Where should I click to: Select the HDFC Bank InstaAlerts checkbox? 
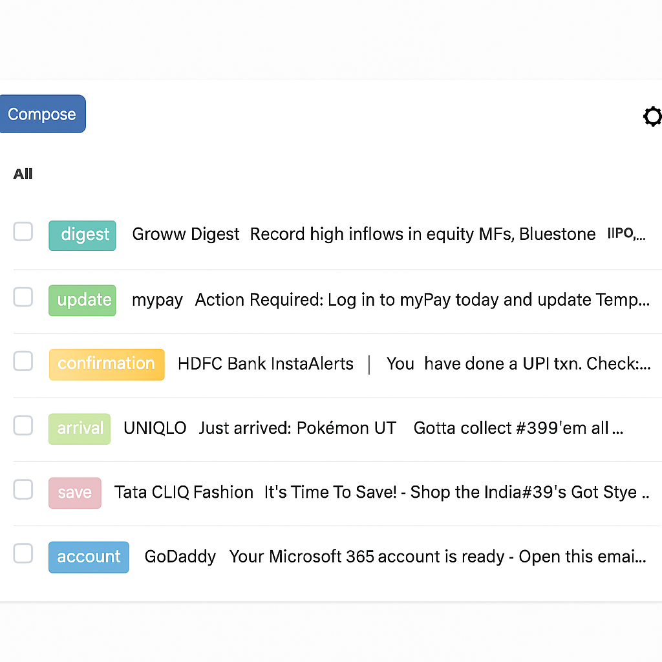(x=23, y=361)
